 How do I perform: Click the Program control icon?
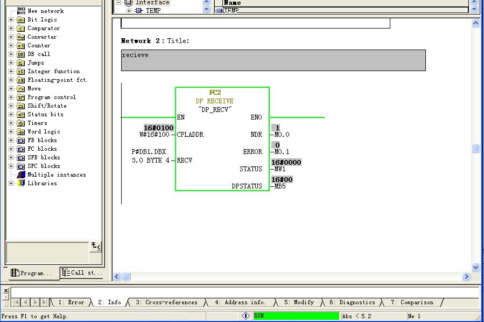click(x=20, y=97)
